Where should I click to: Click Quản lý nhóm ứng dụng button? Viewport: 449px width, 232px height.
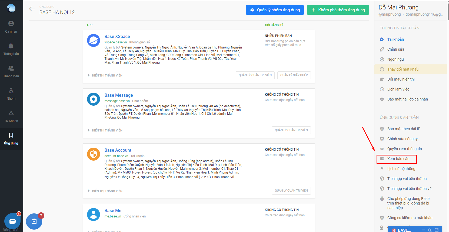click(x=275, y=10)
